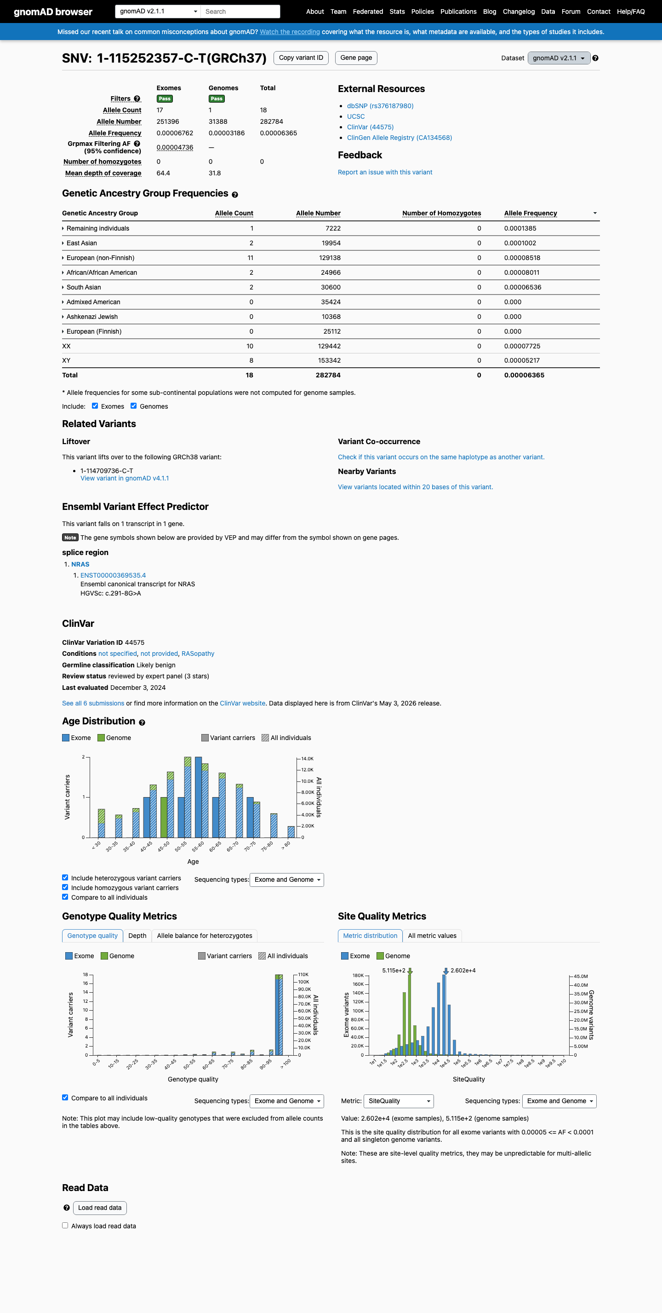Open the ClinGen Allele Registry (CA134568) link
Viewport: 662px width, 1313px height.
coord(399,138)
